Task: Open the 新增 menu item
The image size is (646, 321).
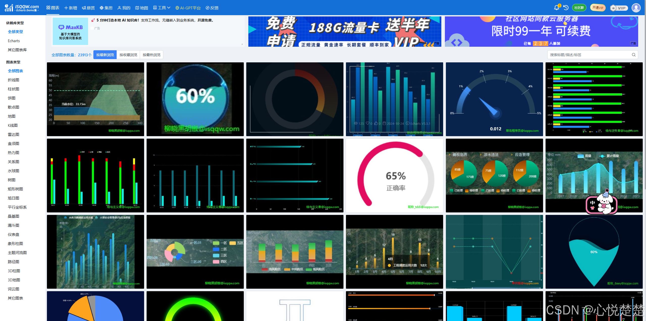Action: tap(70, 8)
